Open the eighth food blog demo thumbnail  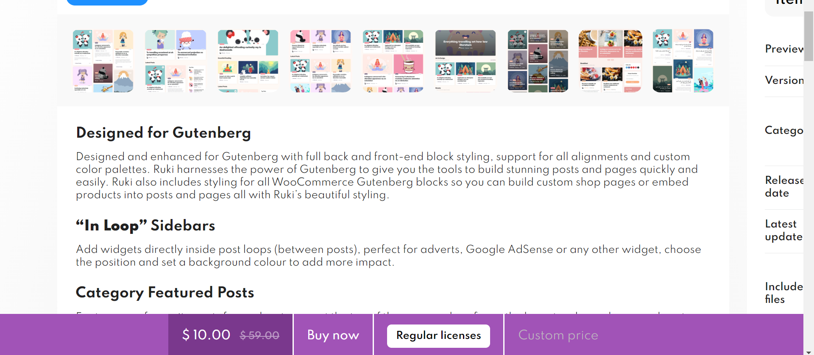tap(610, 61)
